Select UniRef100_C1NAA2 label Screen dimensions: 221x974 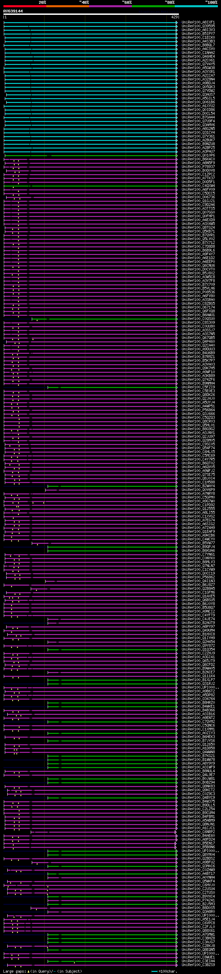(198, 53)
